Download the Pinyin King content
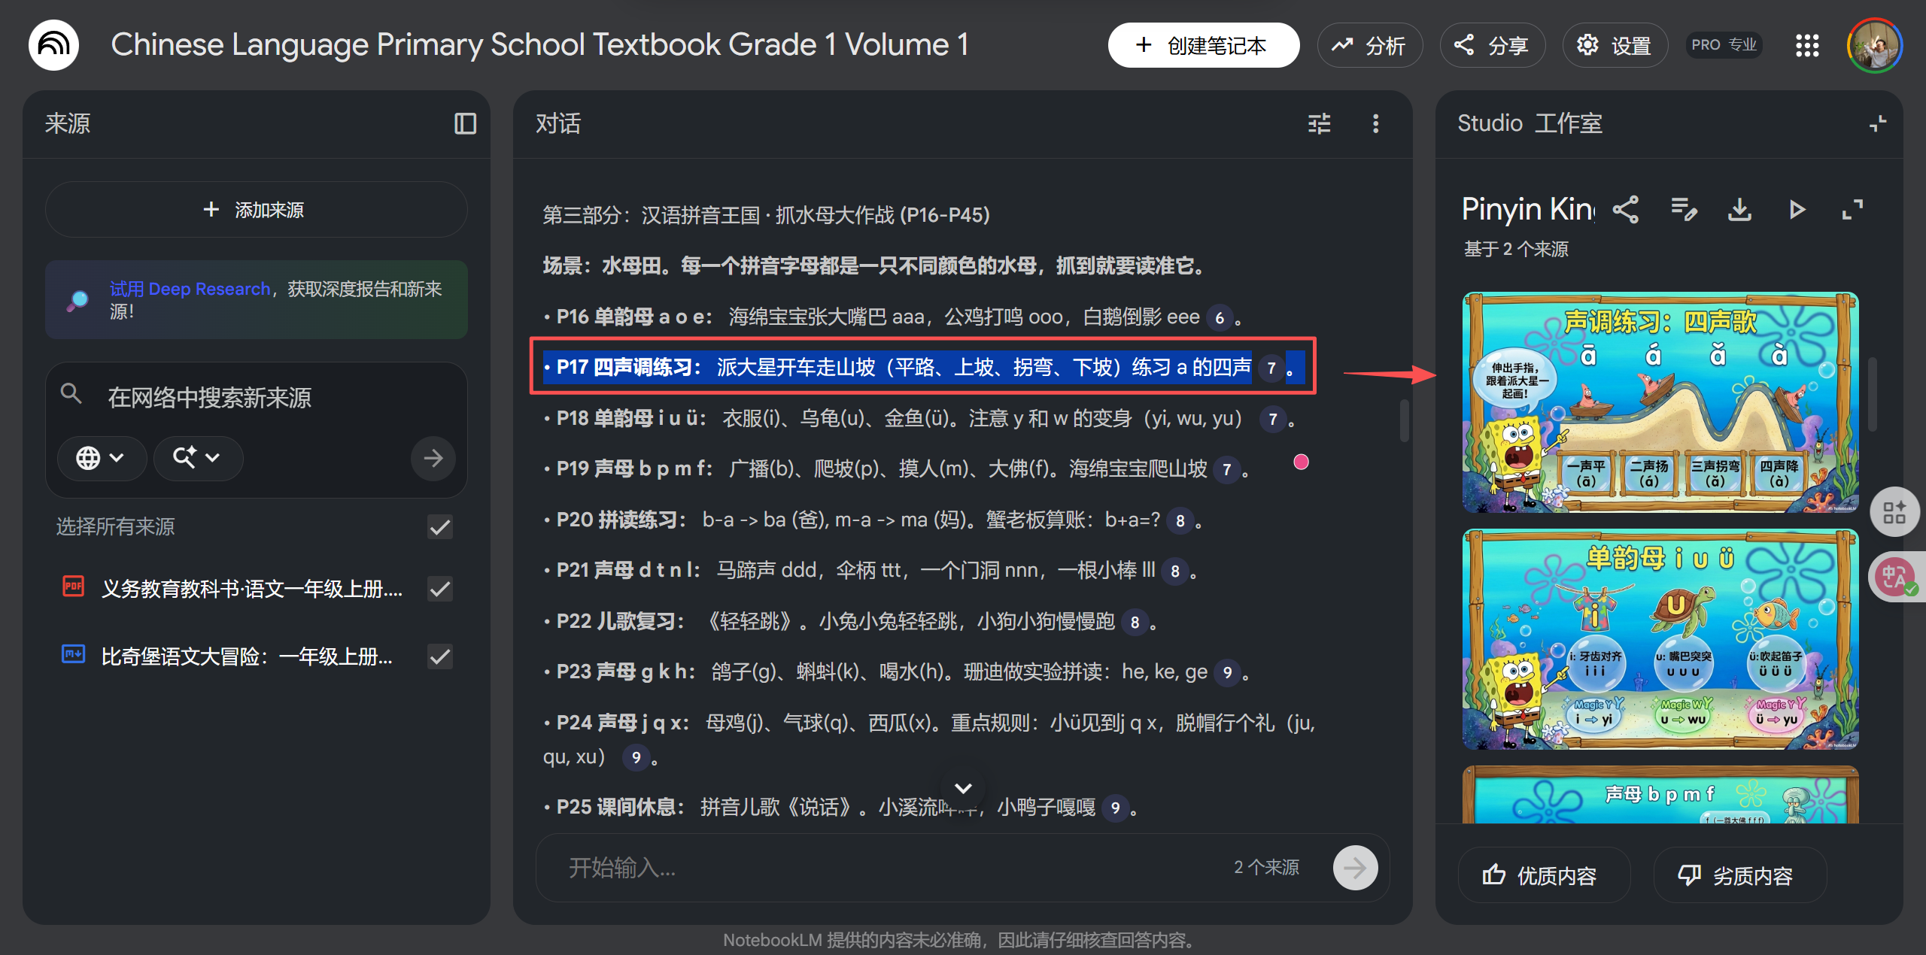Viewport: 1926px width, 955px height. pyautogui.click(x=1739, y=211)
